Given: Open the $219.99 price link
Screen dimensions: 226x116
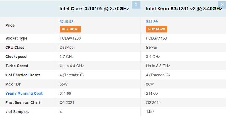Looking at the screenshot, I should (x=66, y=22).
